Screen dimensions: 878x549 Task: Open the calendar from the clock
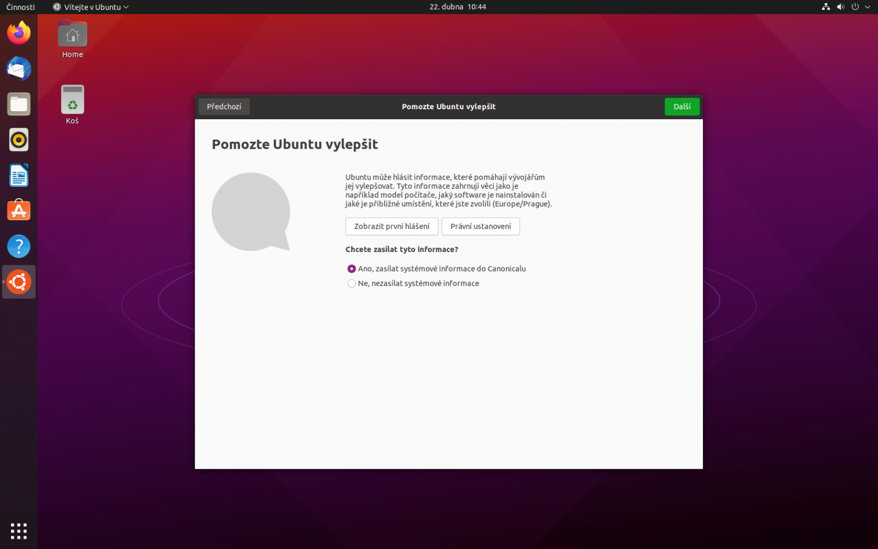tap(458, 7)
